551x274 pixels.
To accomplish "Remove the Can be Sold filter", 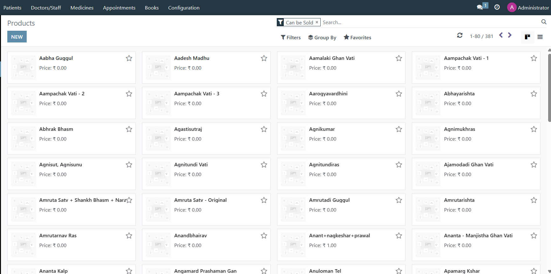I will click(x=316, y=22).
